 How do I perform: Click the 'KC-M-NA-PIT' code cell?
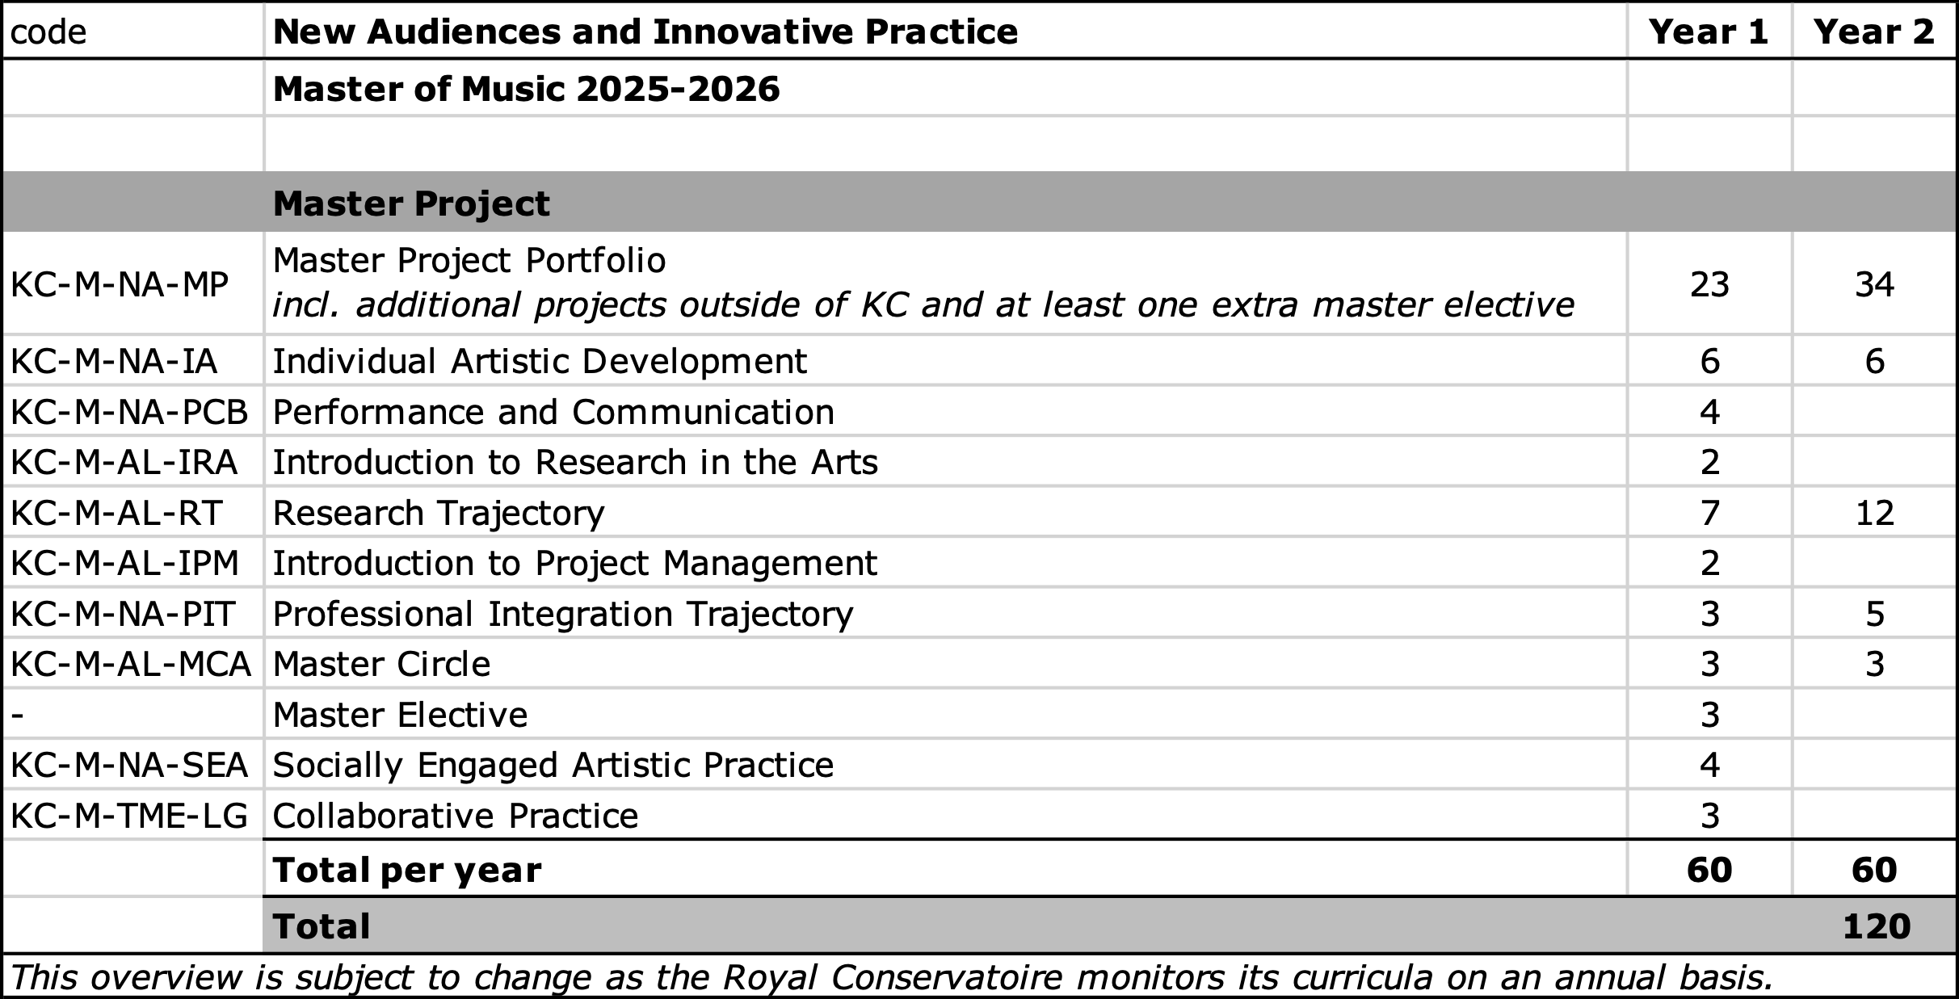[x=123, y=614]
